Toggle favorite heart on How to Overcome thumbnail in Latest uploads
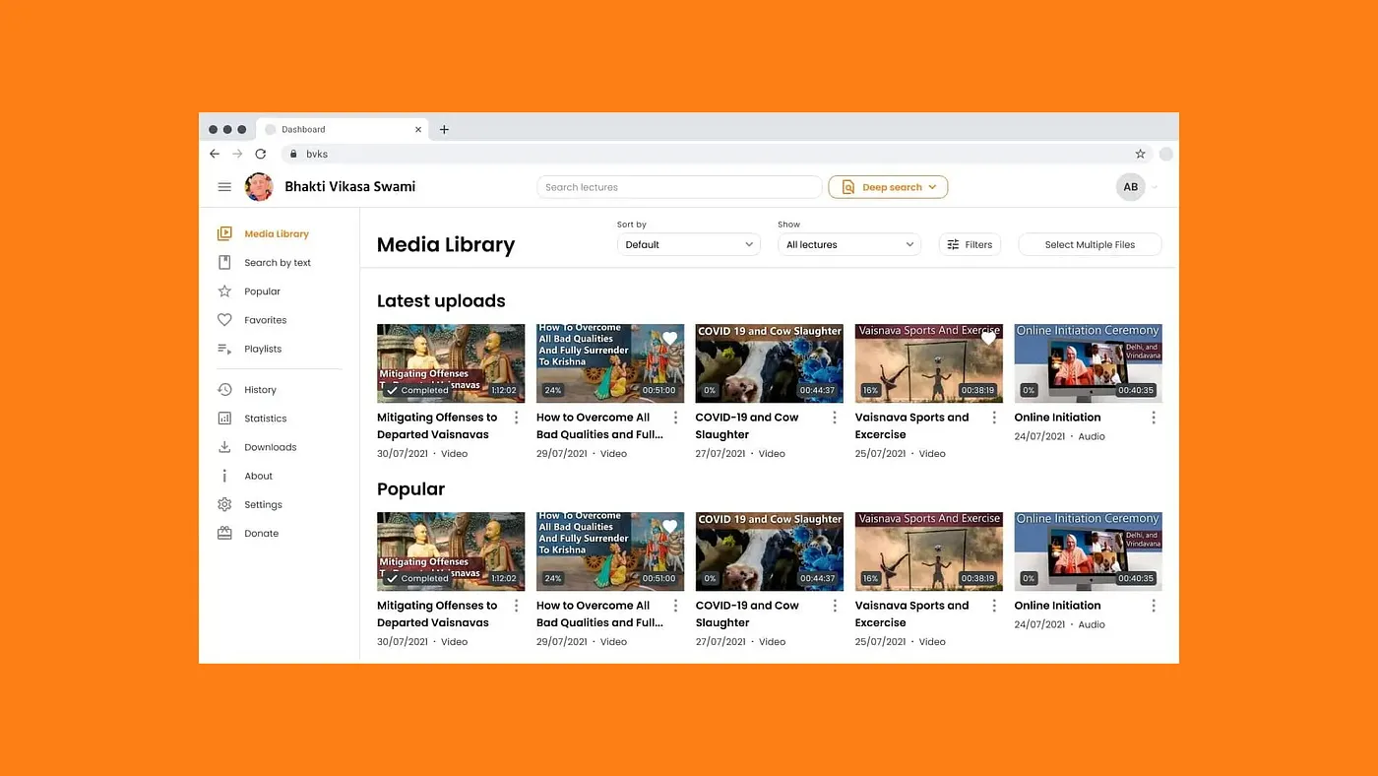The width and height of the screenshot is (1378, 776). [669, 339]
